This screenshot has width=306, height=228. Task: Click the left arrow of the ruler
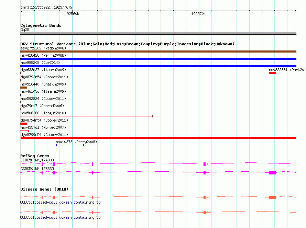pyautogui.click(x=21, y=11)
